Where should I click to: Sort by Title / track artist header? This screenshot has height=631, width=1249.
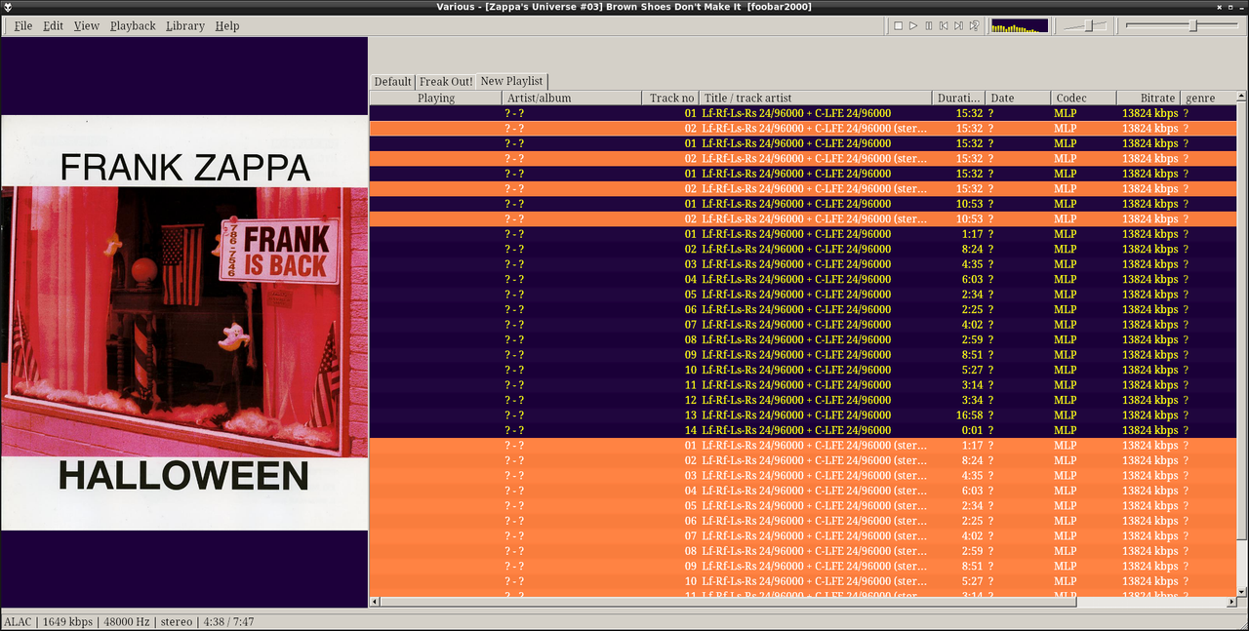816,98
